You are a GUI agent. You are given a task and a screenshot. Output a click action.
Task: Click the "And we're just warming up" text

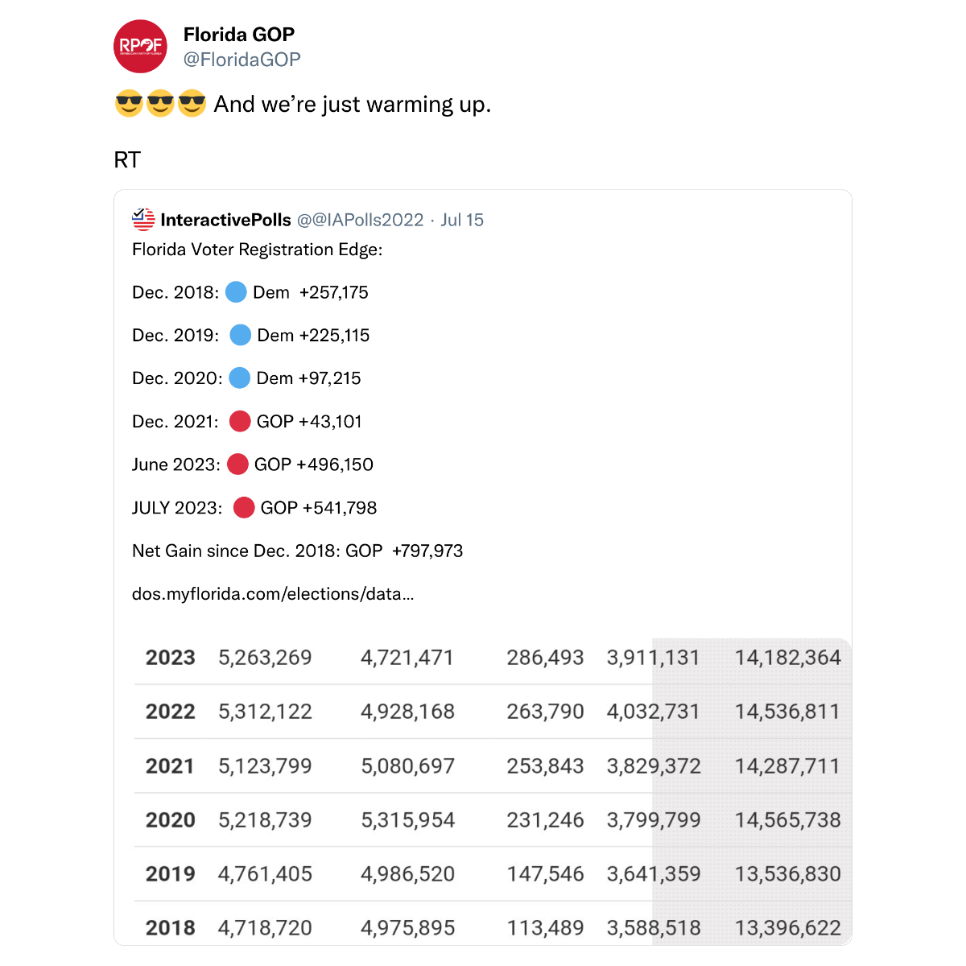tap(352, 105)
